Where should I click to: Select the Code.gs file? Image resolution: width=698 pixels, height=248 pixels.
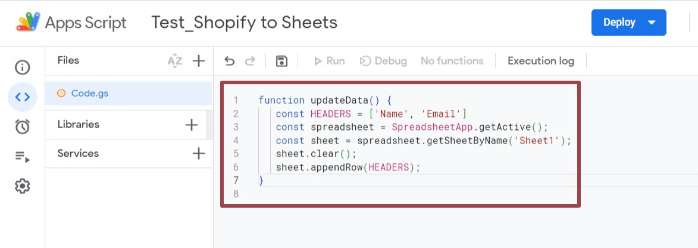(129, 94)
